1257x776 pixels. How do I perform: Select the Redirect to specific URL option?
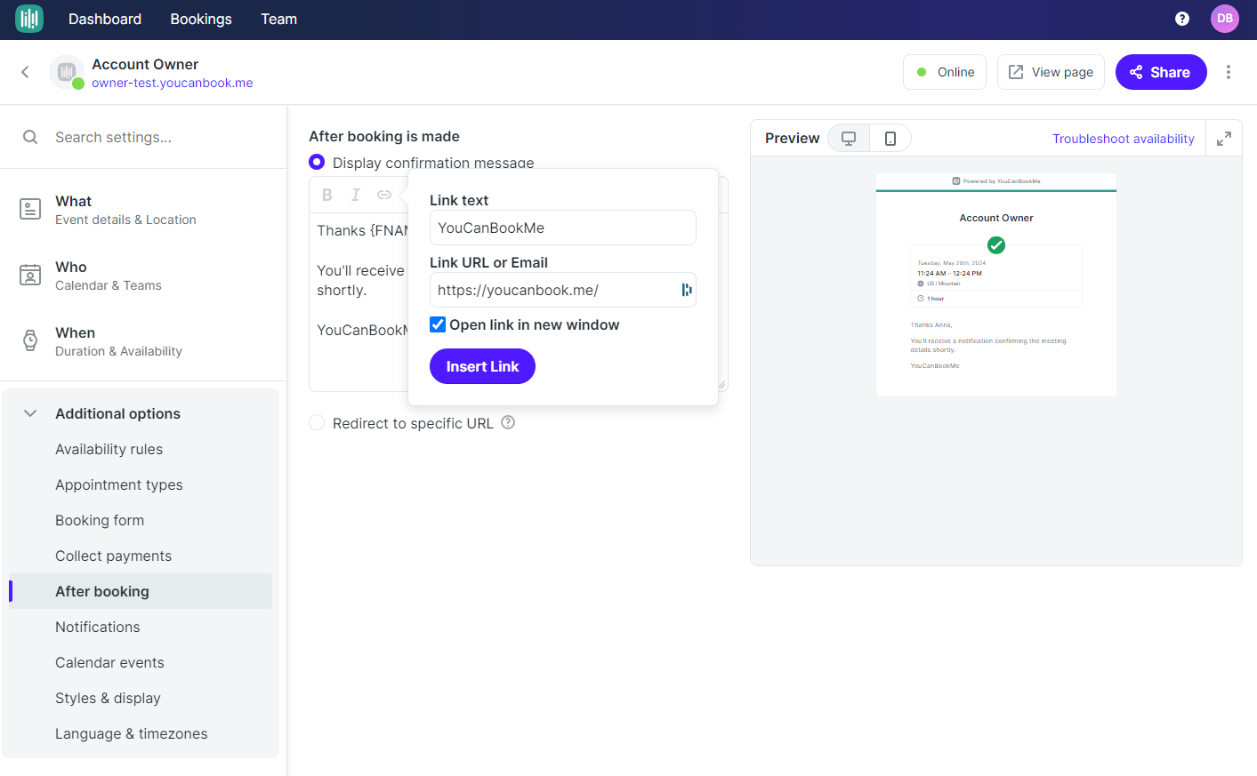pos(317,422)
